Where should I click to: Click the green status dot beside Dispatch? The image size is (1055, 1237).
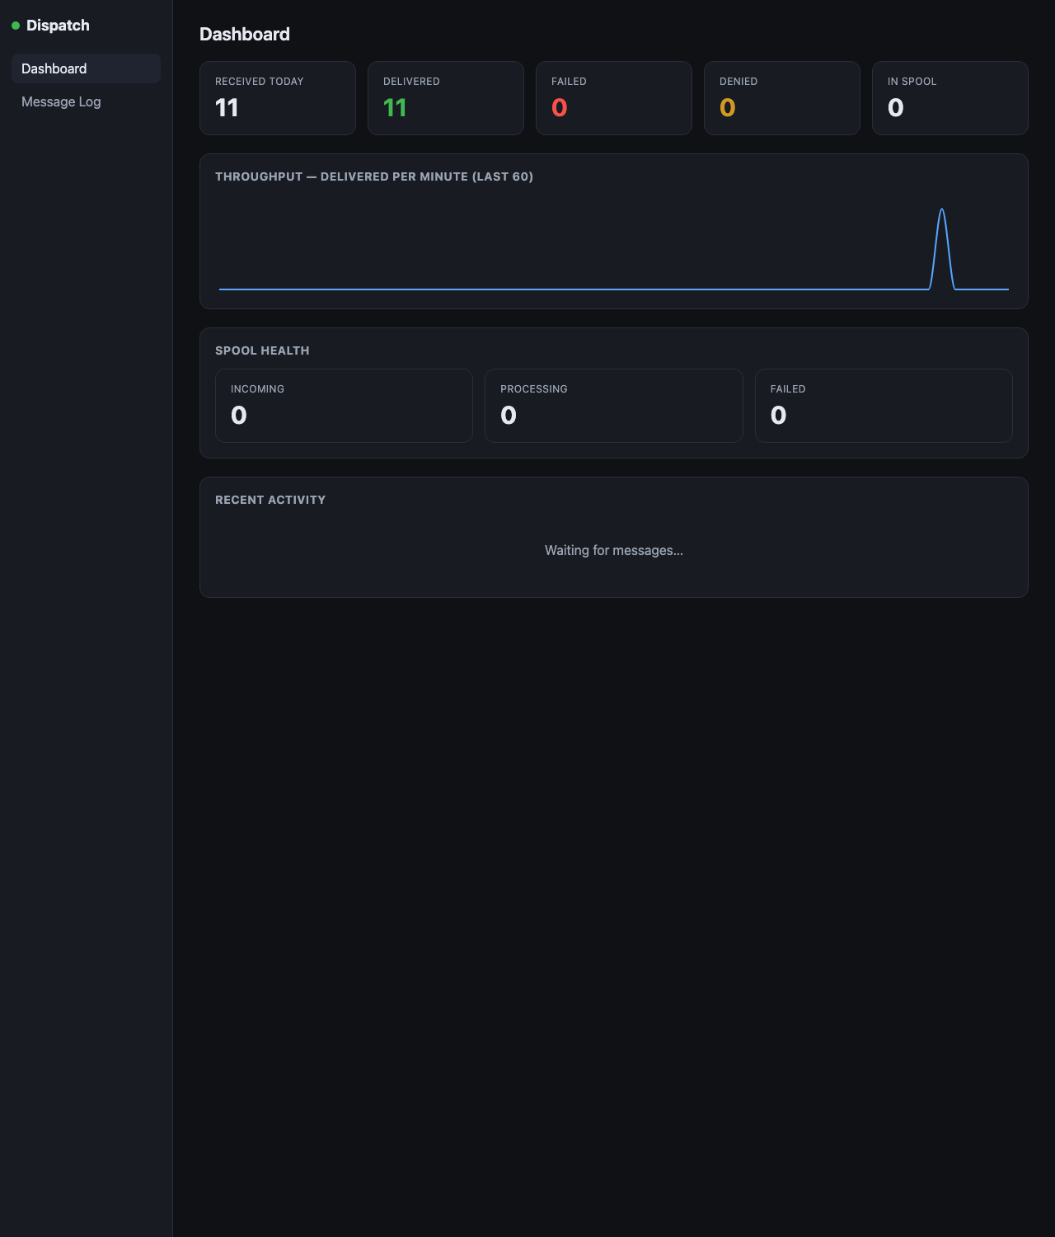click(16, 26)
